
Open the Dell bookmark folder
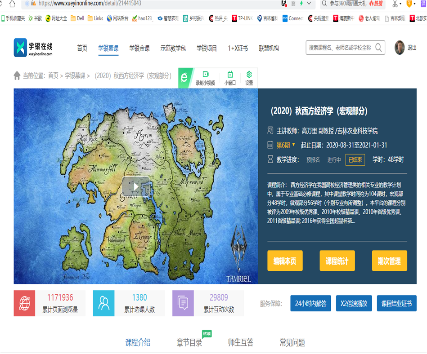coord(77,18)
